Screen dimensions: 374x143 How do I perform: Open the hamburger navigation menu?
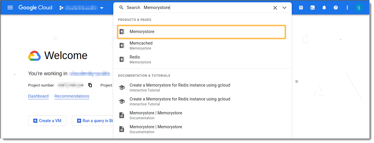coord(10,8)
